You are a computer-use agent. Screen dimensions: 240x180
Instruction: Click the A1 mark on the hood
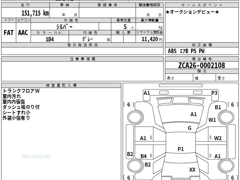pos(193,114)
